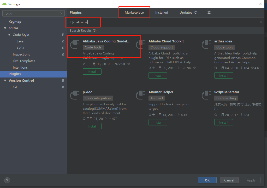Click the Android tag under ARouter Helper

pos(157,98)
